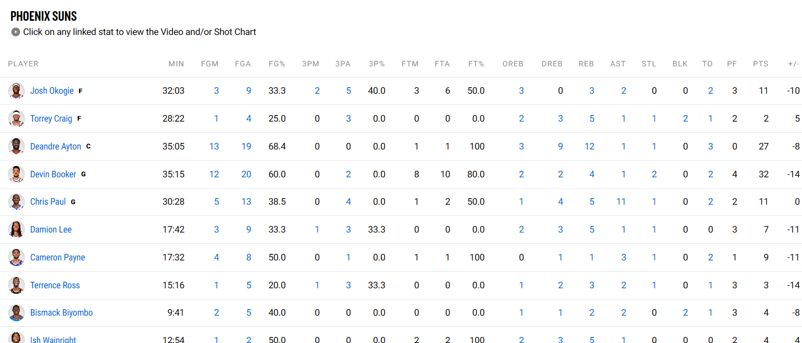The image size is (802, 343).
Task: Sort by the FTM column header
Action: (410, 64)
